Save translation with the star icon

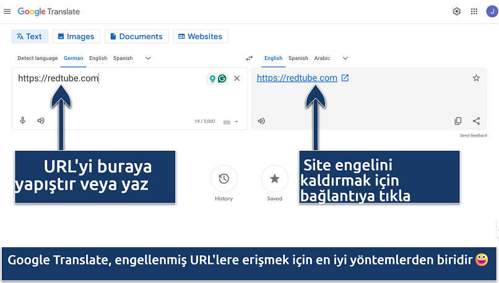476,78
